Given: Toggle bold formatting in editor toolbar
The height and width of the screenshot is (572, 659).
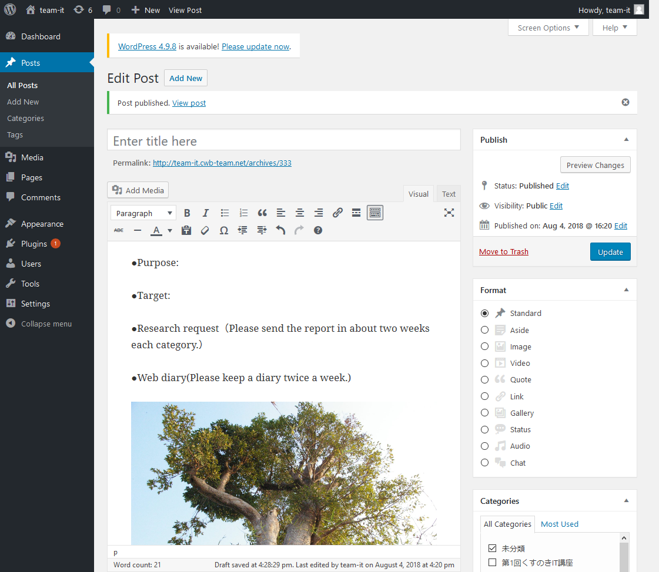Looking at the screenshot, I should (x=187, y=213).
